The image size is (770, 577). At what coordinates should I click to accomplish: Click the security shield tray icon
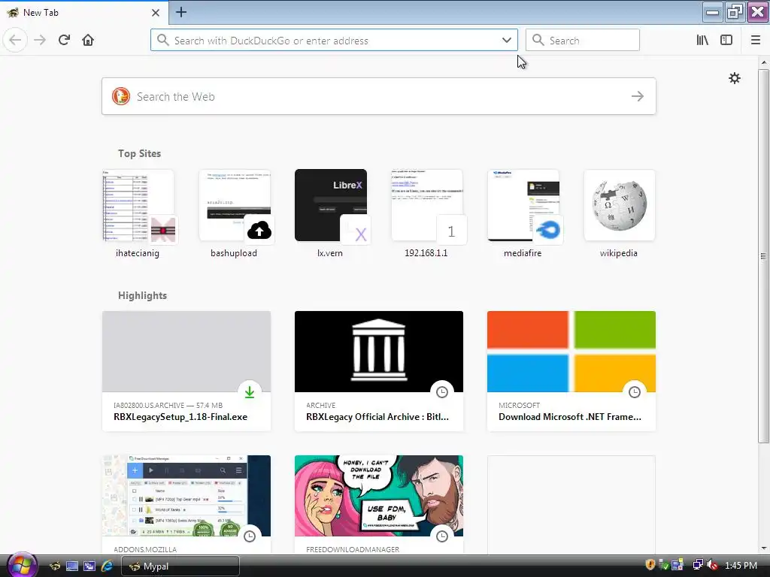[x=650, y=565]
